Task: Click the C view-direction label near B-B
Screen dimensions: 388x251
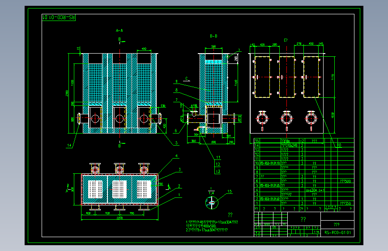Action: click(x=187, y=79)
